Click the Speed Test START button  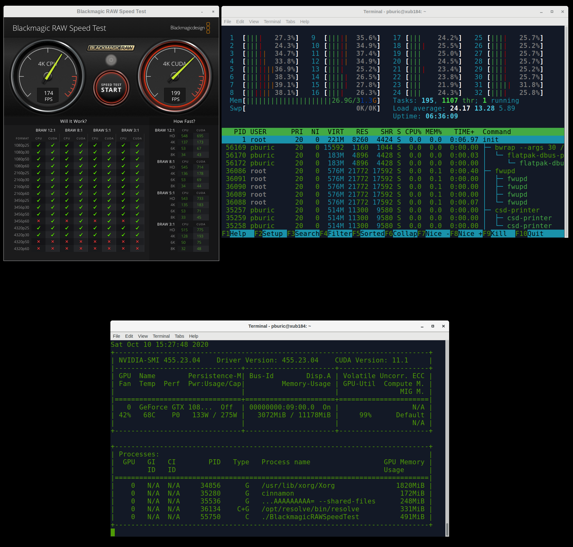[111, 88]
